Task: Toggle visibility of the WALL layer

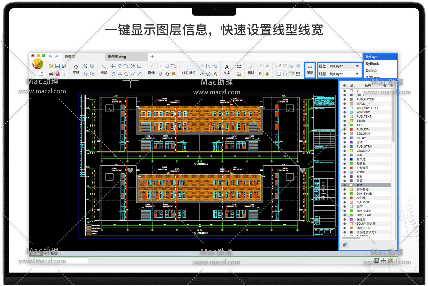Action: click(x=345, y=104)
